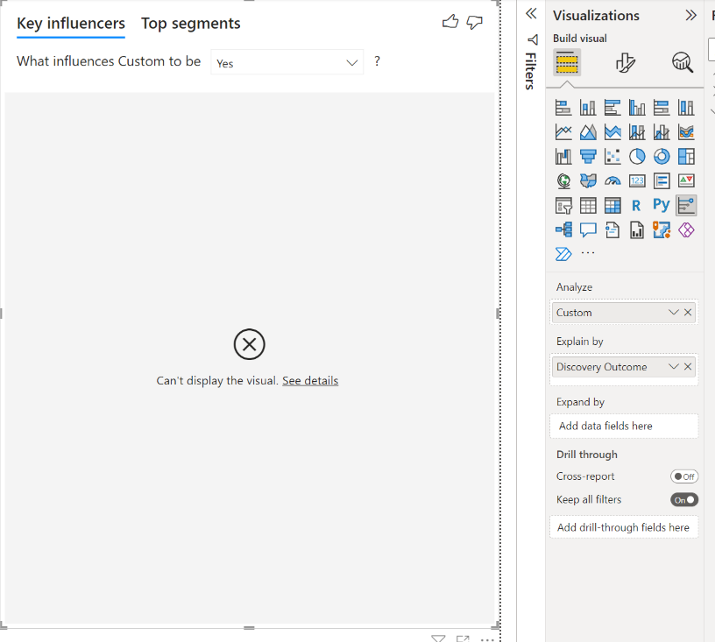The image size is (715, 642).
Task: Select the pie chart visual
Action: click(637, 157)
